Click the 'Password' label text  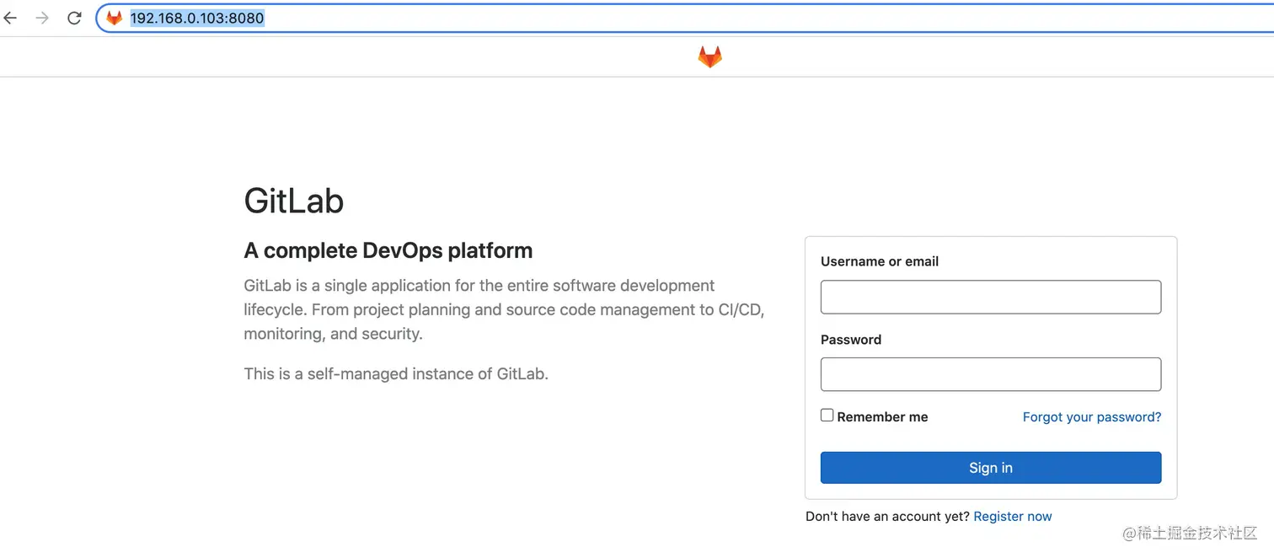tap(851, 340)
